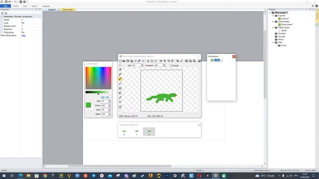Click the Save image icon in editor toolbar

tap(128, 61)
